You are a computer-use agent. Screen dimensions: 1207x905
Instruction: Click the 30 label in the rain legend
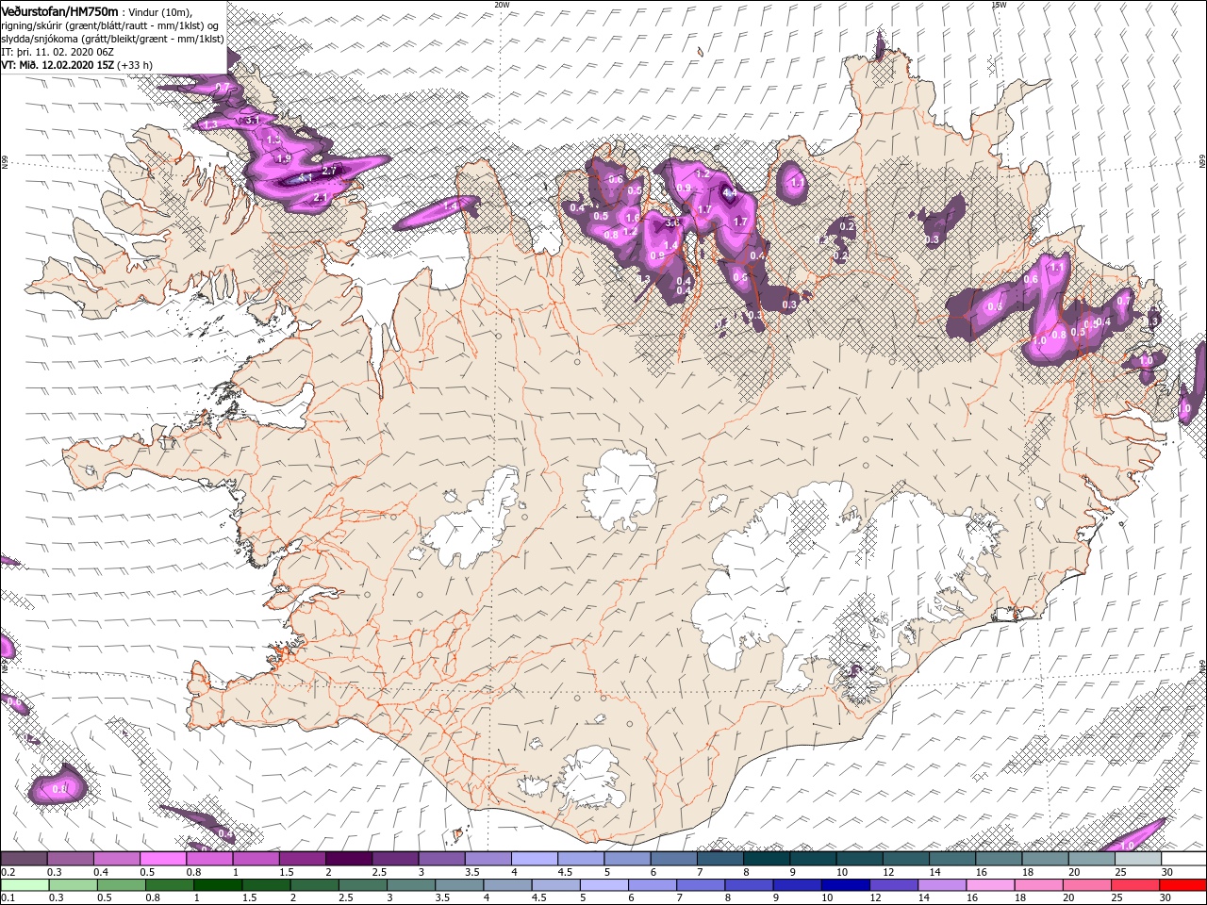(1166, 898)
